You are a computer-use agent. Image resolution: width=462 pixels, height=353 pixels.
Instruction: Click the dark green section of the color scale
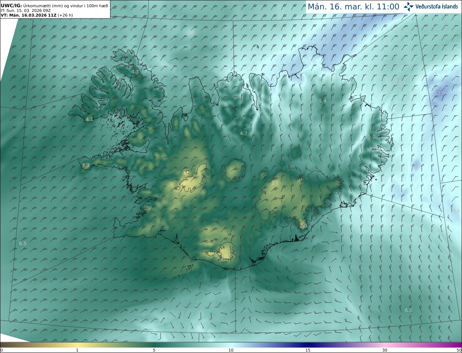pos(154,345)
